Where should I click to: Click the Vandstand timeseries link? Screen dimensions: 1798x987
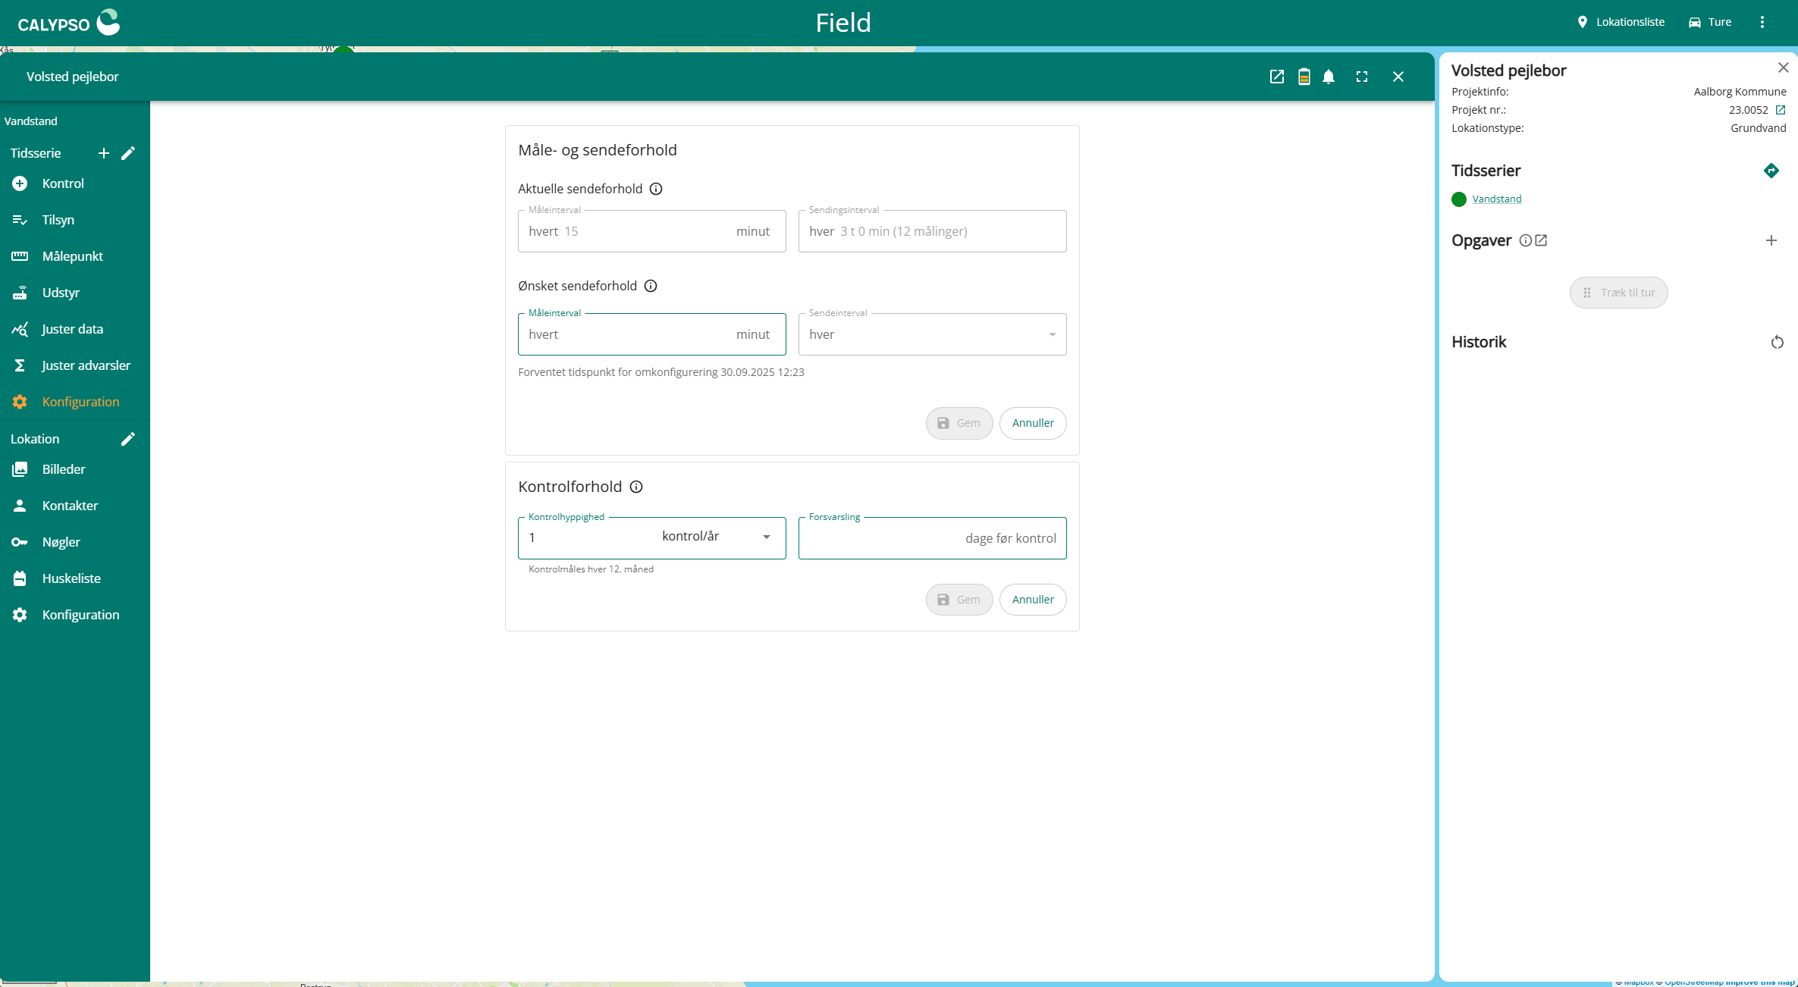tap(1496, 199)
